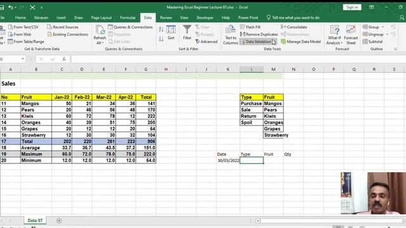
Task: Click Data Validation button
Action: (x=256, y=41)
